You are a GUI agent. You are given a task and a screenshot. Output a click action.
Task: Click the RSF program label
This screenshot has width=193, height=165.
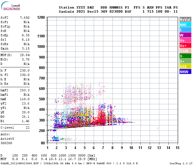pos(128,12)
